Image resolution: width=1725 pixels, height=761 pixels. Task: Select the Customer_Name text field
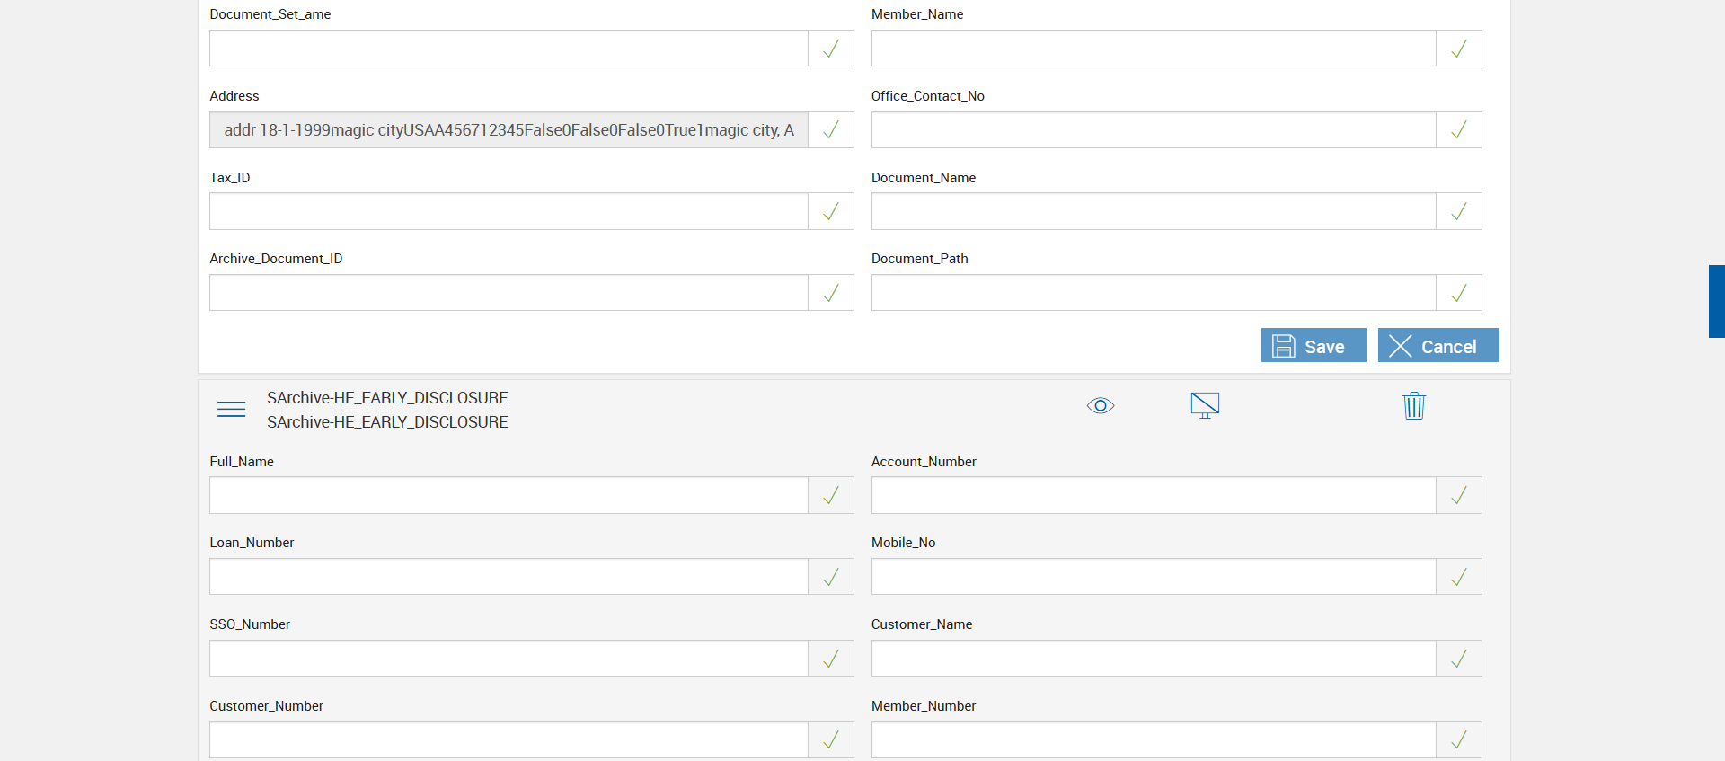click(1153, 659)
